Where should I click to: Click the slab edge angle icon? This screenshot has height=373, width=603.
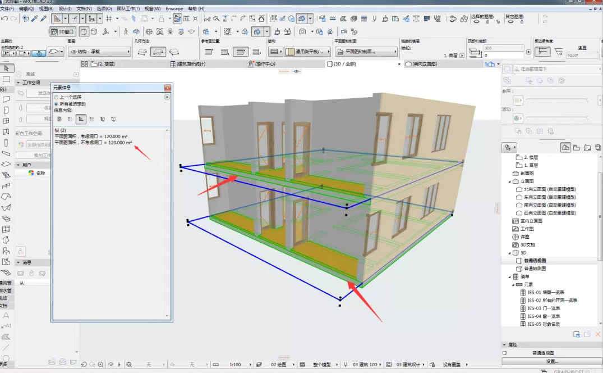[x=542, y=52]
